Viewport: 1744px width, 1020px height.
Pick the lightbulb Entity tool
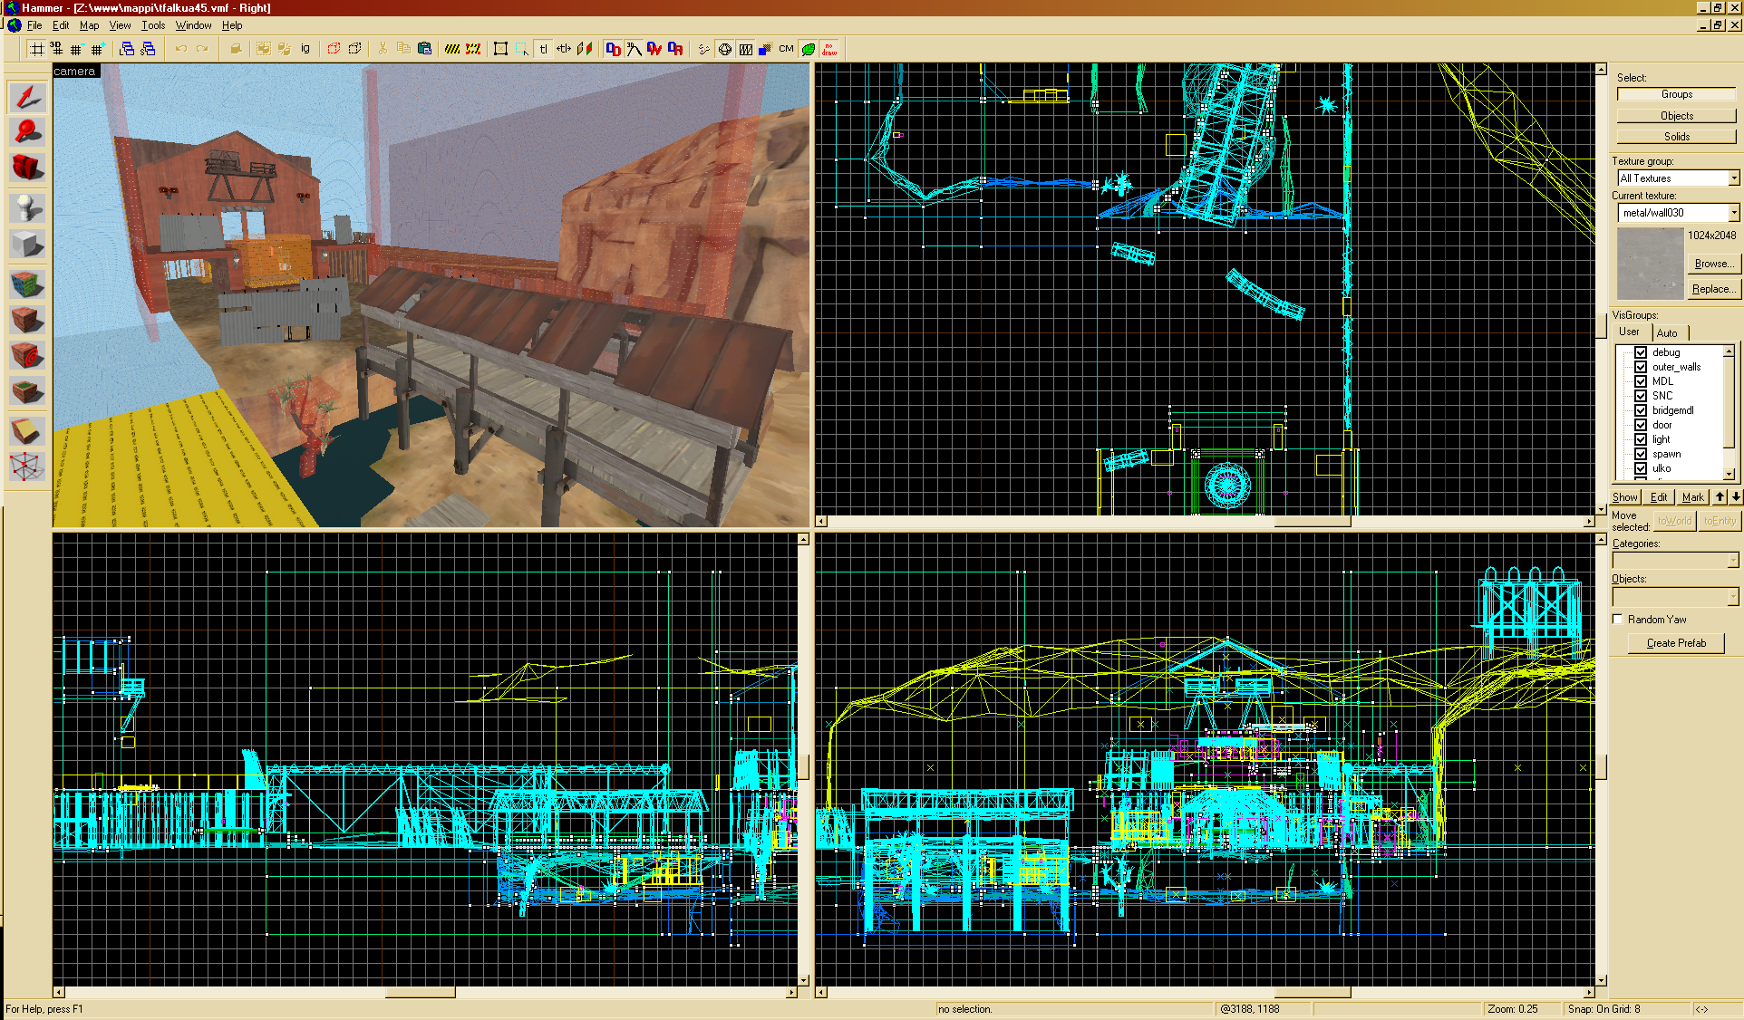[27, 207]
